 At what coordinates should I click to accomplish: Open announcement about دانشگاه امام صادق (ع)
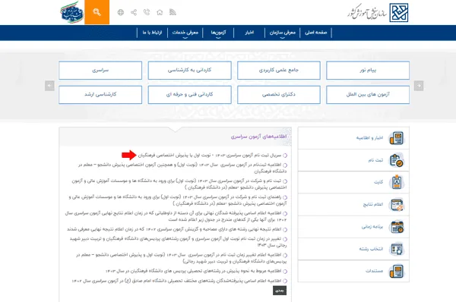tap(176, 281)
